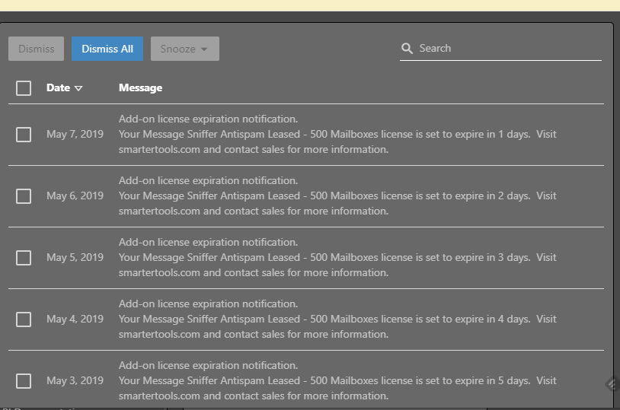This screenshot has height=410, width=620.
Task: Open the notification expiring in 1 days
Action: 337,135
